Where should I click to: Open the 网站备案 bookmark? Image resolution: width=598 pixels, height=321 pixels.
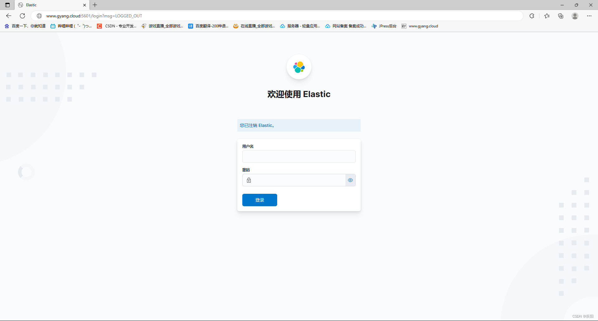pyautogui.click(x=345, y=26)
